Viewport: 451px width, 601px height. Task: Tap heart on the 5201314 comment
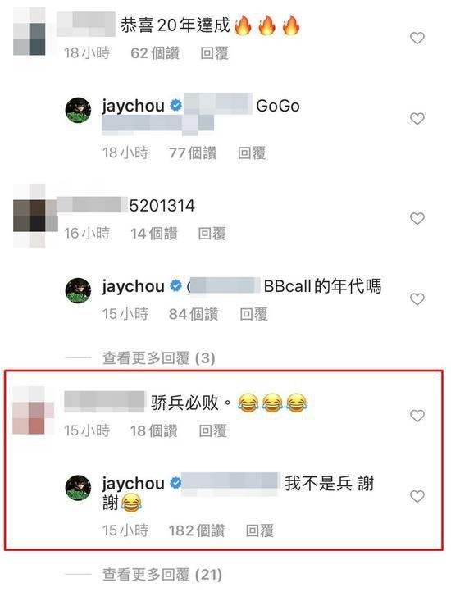417,218
